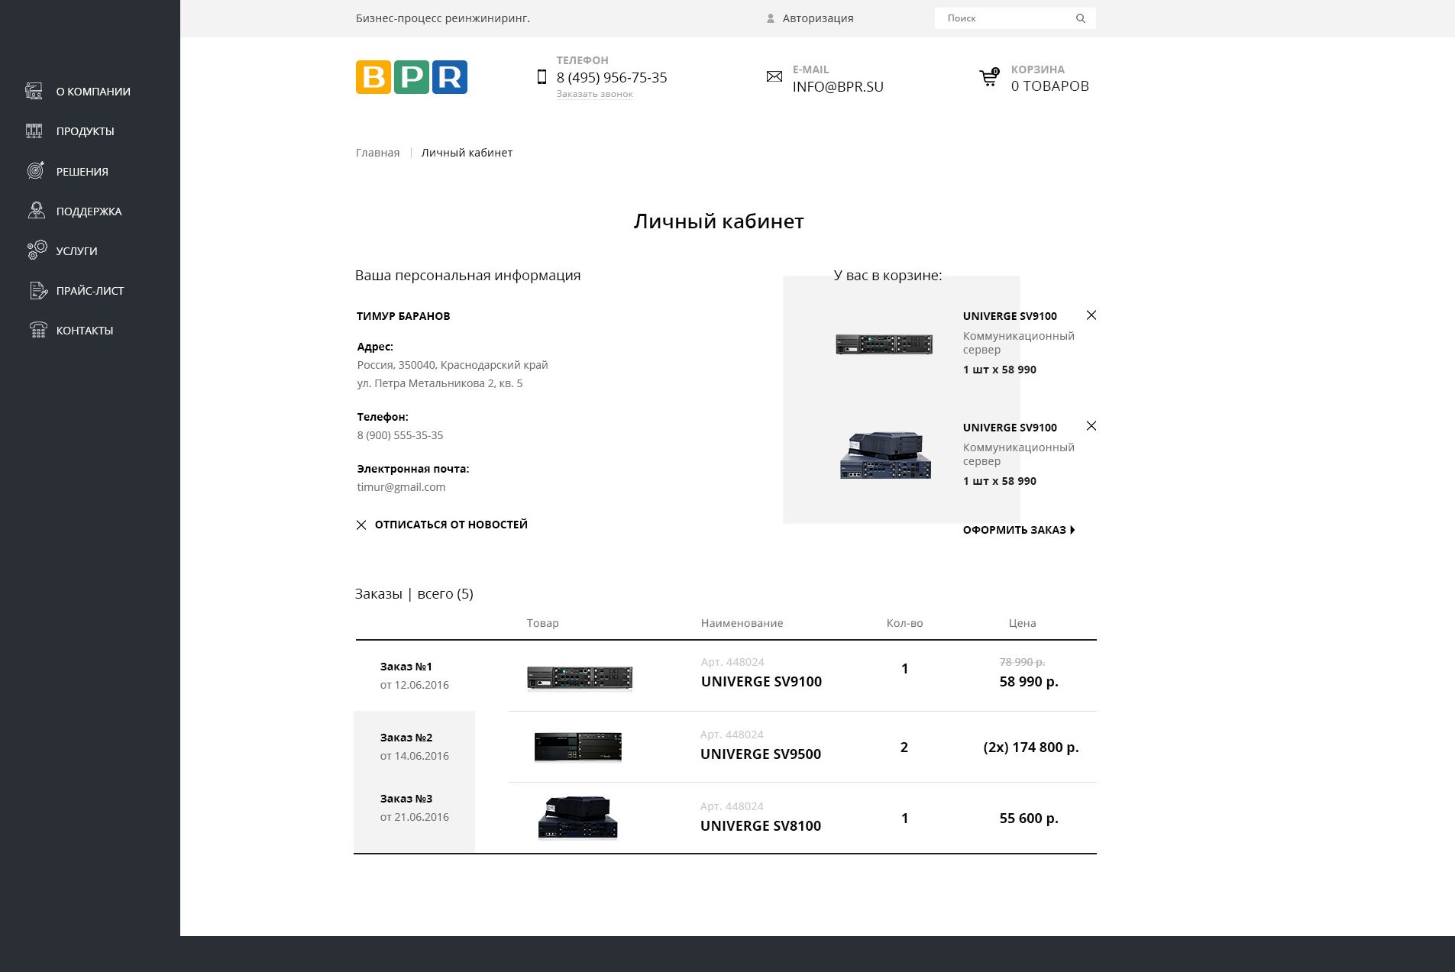Viewport: 1455px width, 972px height.
Task: Click the Решения target icon
Action: pyautogui.click(x=36, y=170)
